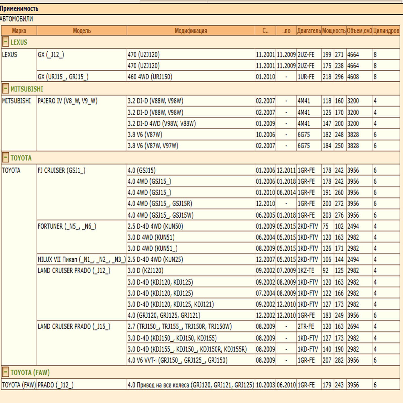Collapse the TOYOTA group
The height and width of the screenshot is (403, 403).
(x=5, y=157)
